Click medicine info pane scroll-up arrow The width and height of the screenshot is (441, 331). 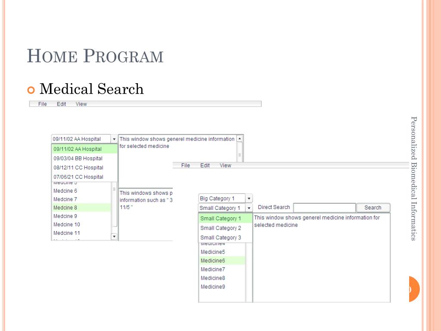point(239,138)
